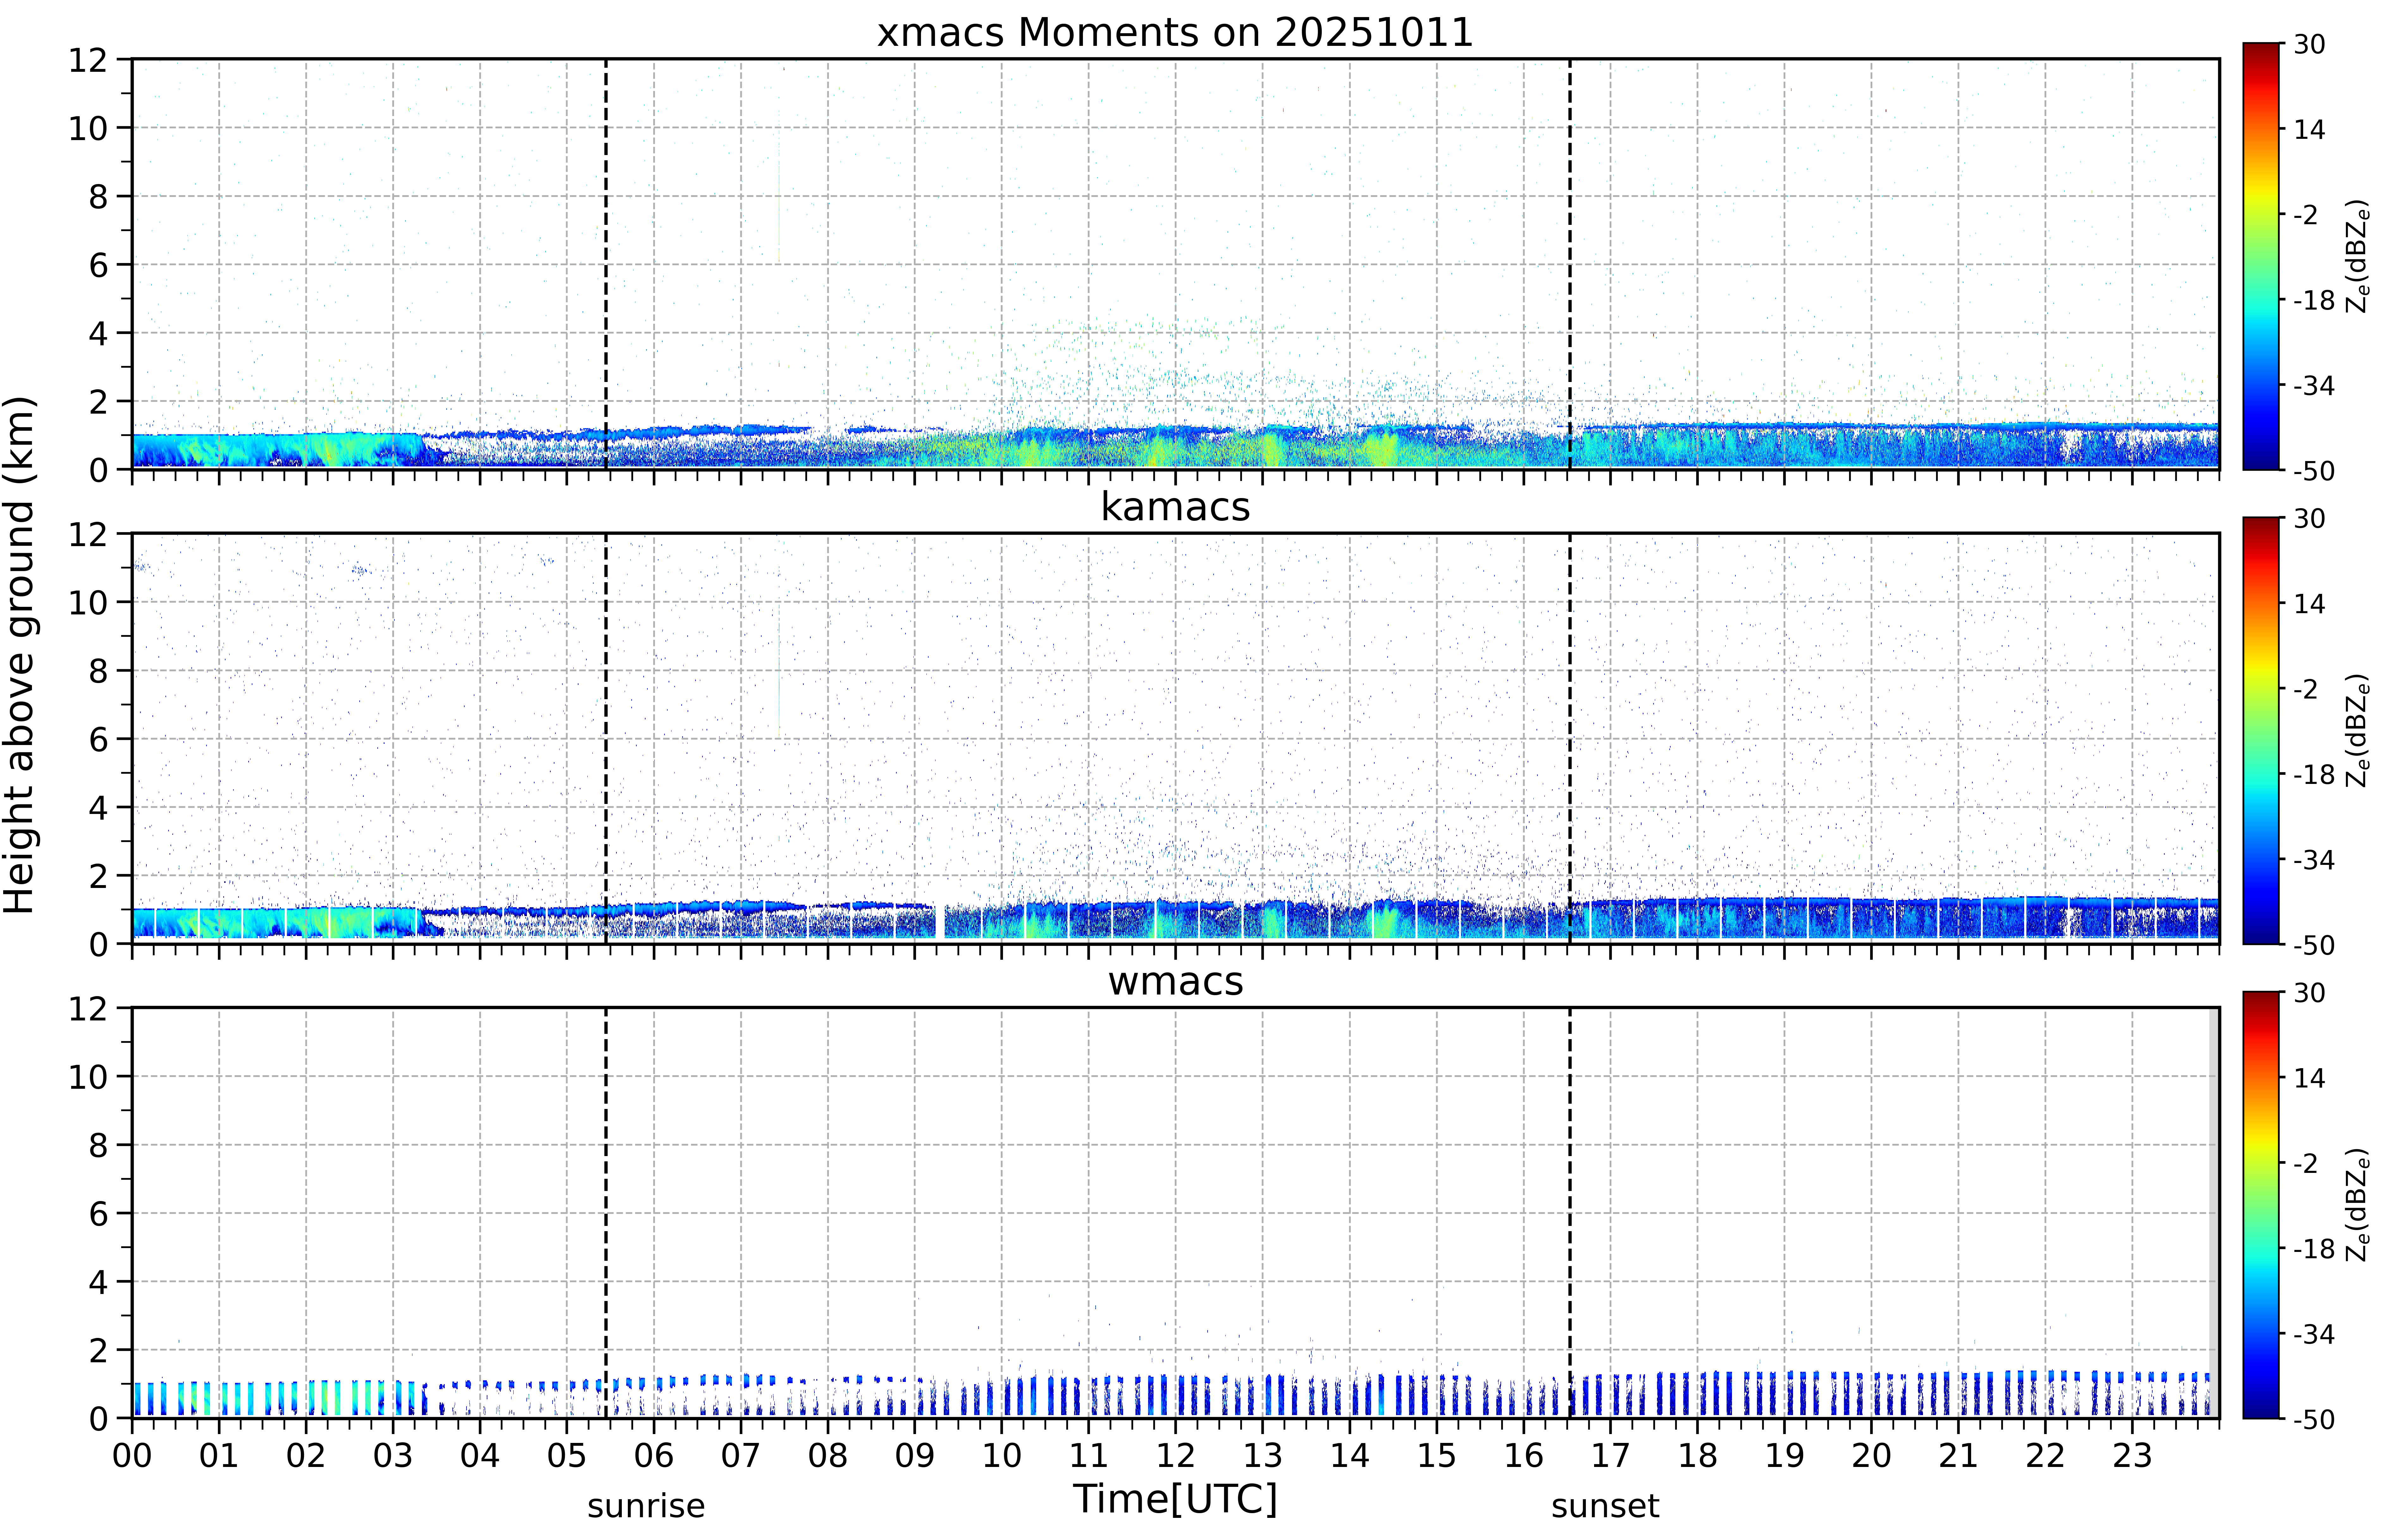The width and height of the screenshot is (2387, 1540).
Task: Click the wmacs panel colorbar
Action: click(2261, 1205)
